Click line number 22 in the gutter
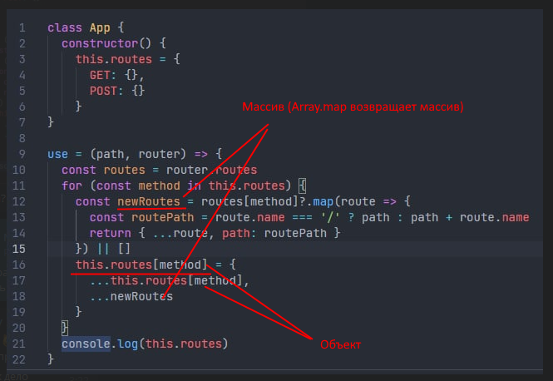Viewport: 553px width, 381px height. (x=19, y=359)
